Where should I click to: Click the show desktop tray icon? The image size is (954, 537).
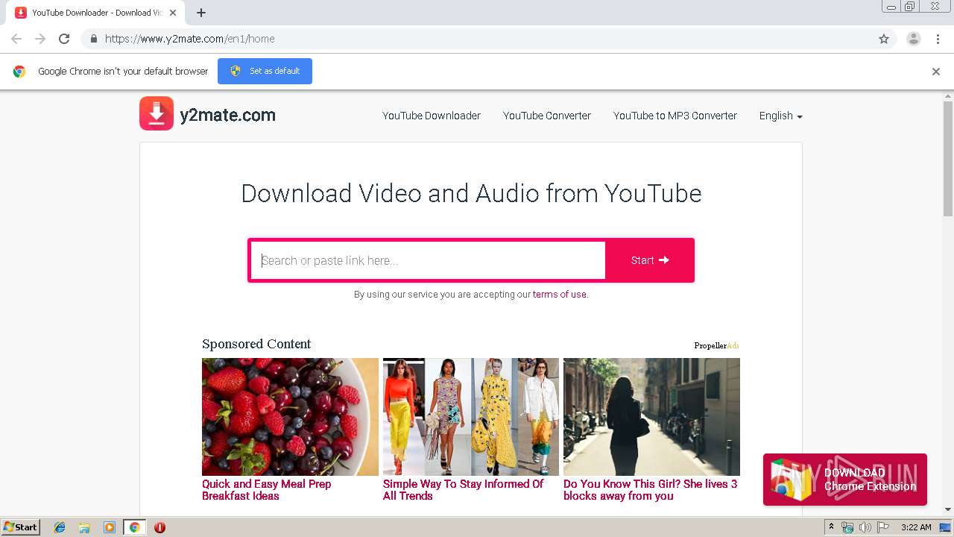[x=945, y=527]
